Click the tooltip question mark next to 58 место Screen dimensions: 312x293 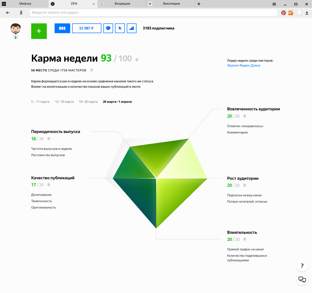tap(91, 70)
